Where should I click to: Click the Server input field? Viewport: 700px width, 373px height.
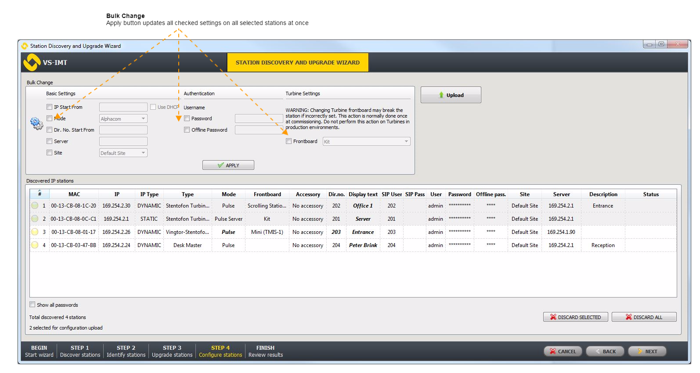123,141
